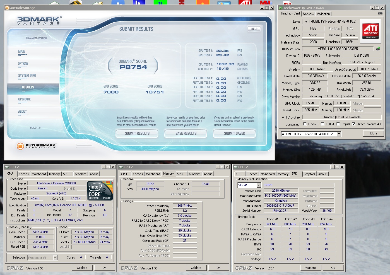Click the red ATI desktop icon

[245, 3]
